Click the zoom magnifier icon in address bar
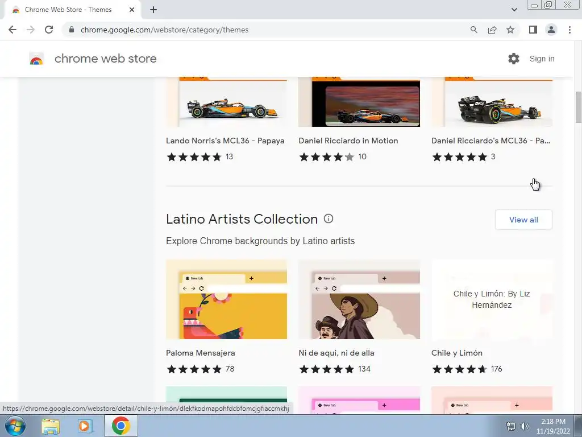 473,30
